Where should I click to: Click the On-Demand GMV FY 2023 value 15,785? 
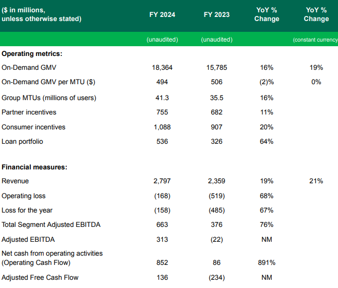pyautogui.click(x=216, y=67)
